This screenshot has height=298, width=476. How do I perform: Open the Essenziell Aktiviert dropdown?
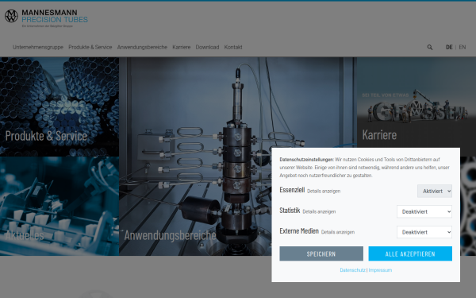[x=435, y=191]
